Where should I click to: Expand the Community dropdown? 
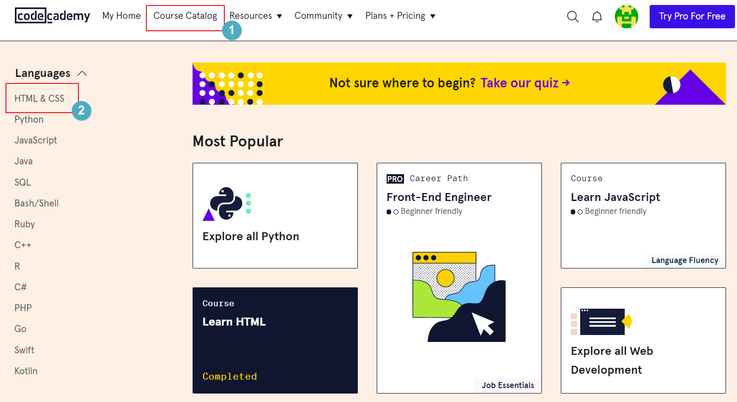coord(324,16)
